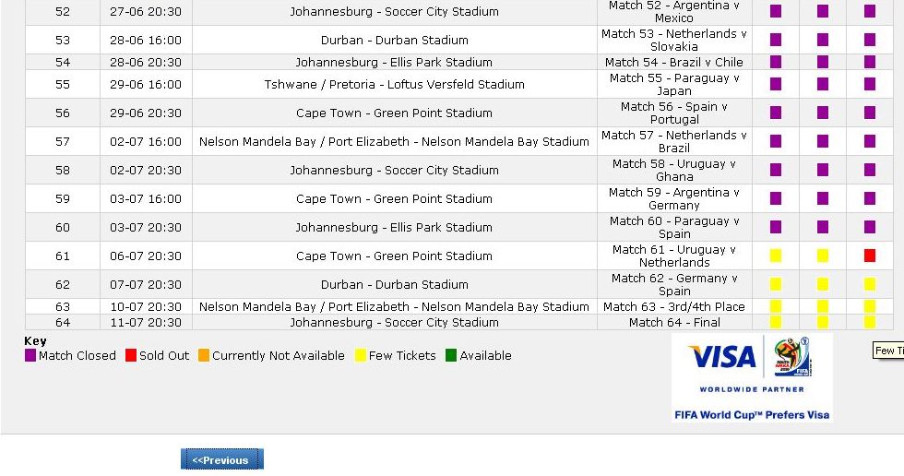This screenshot has width=904, height=476.
Task: Click the purple Match Closed key swatch
Action: (30, 355)
